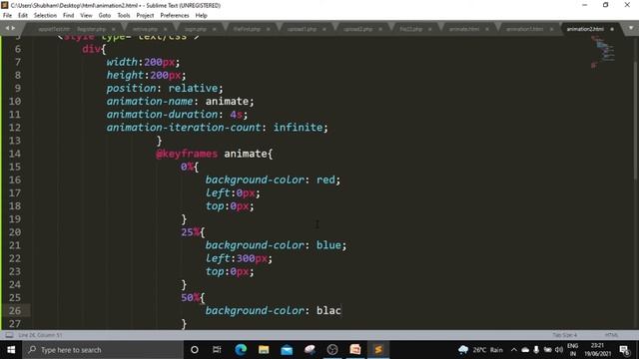Open the Goto menu
Viewport: 639px width, 359px height.
tap(104, 16)
